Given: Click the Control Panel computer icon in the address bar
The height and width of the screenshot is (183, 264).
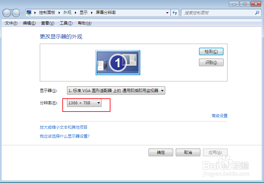Looking at the screenshot, I should click(29, 13).
